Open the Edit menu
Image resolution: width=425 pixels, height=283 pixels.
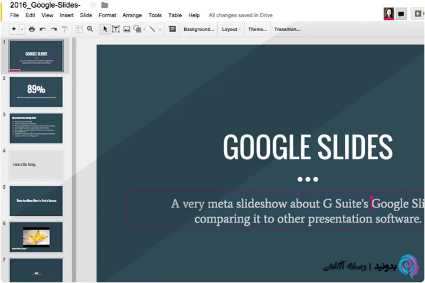point(30,15)
